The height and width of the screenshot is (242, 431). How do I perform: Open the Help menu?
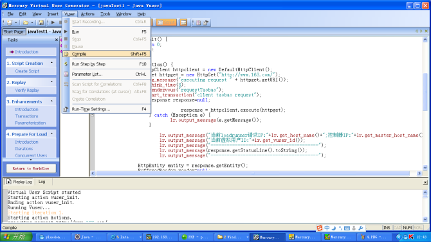pos(142,13)
